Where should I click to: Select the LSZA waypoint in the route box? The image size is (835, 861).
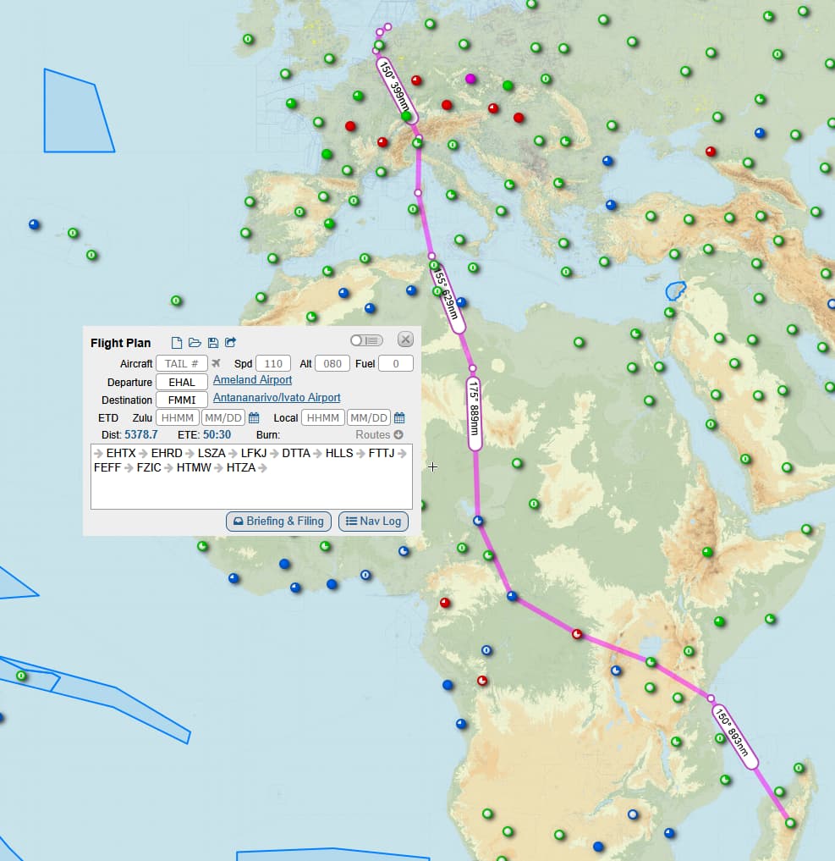click(x=211, y=454)
